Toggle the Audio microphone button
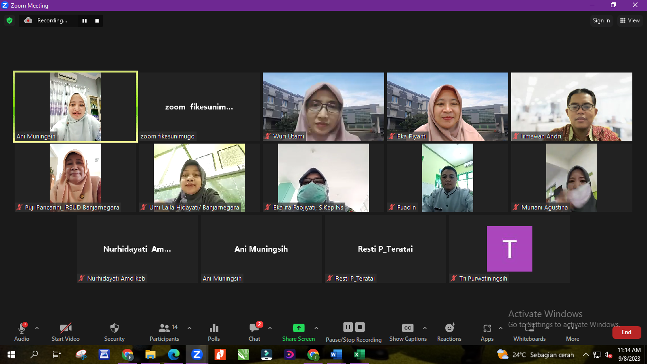Image resolution: width=647 pixels, height=364 pixels. (x=22, y=328)
